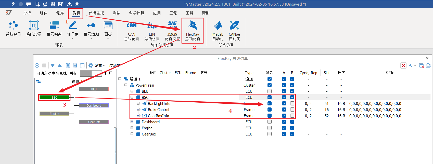Toggle 激活 checkbox for GearBoxInfo
The image size is (433, 164).
pos(270,116)
